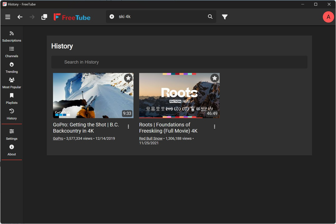The width and height of the screenshot is (336, 224).
Task: Minimize the FreeTube window
Action: pos(303,4)
